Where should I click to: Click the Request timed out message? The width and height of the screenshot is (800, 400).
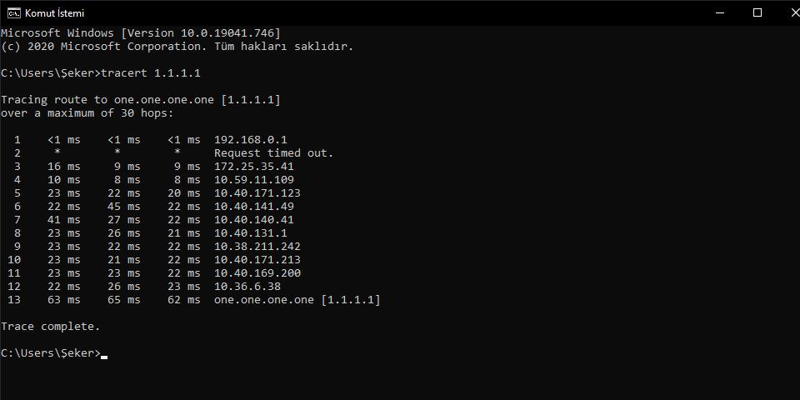(273, 153)
